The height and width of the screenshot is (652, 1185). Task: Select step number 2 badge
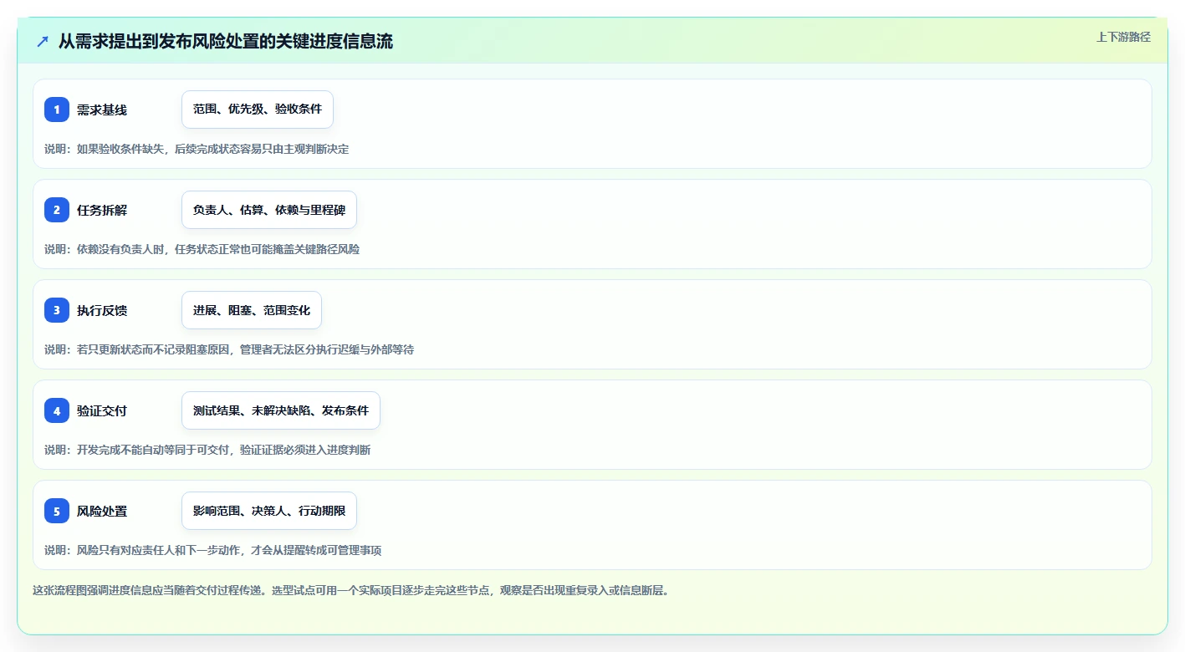click(x=57, y=210)
